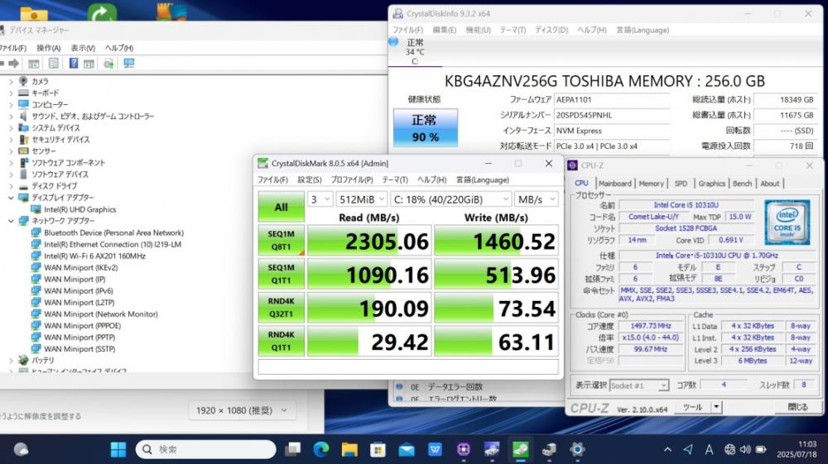Viewport: 828px width, 464px height.
Task: Open the 操作(A) menu in Device Manager
Action: pos(49,48)
